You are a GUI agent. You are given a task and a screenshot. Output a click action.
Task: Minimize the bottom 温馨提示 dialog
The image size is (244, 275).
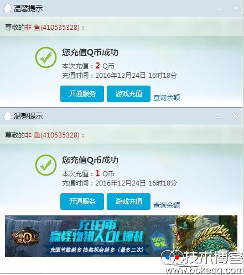pos(219,117)
